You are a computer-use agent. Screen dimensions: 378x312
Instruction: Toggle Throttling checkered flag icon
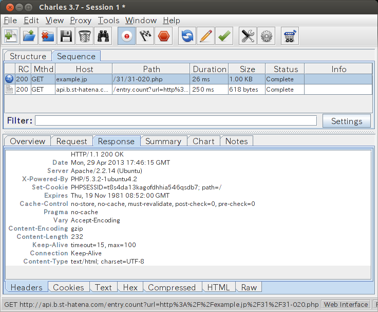pyautogui.click(x=145, y=36)
